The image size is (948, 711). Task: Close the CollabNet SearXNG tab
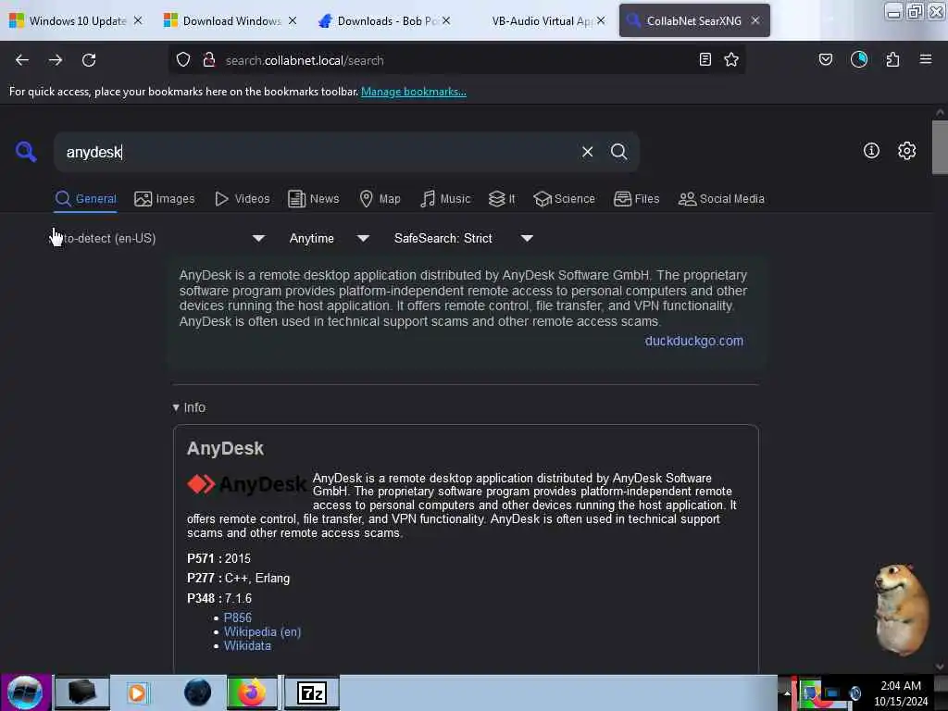[x=755, y=20]
